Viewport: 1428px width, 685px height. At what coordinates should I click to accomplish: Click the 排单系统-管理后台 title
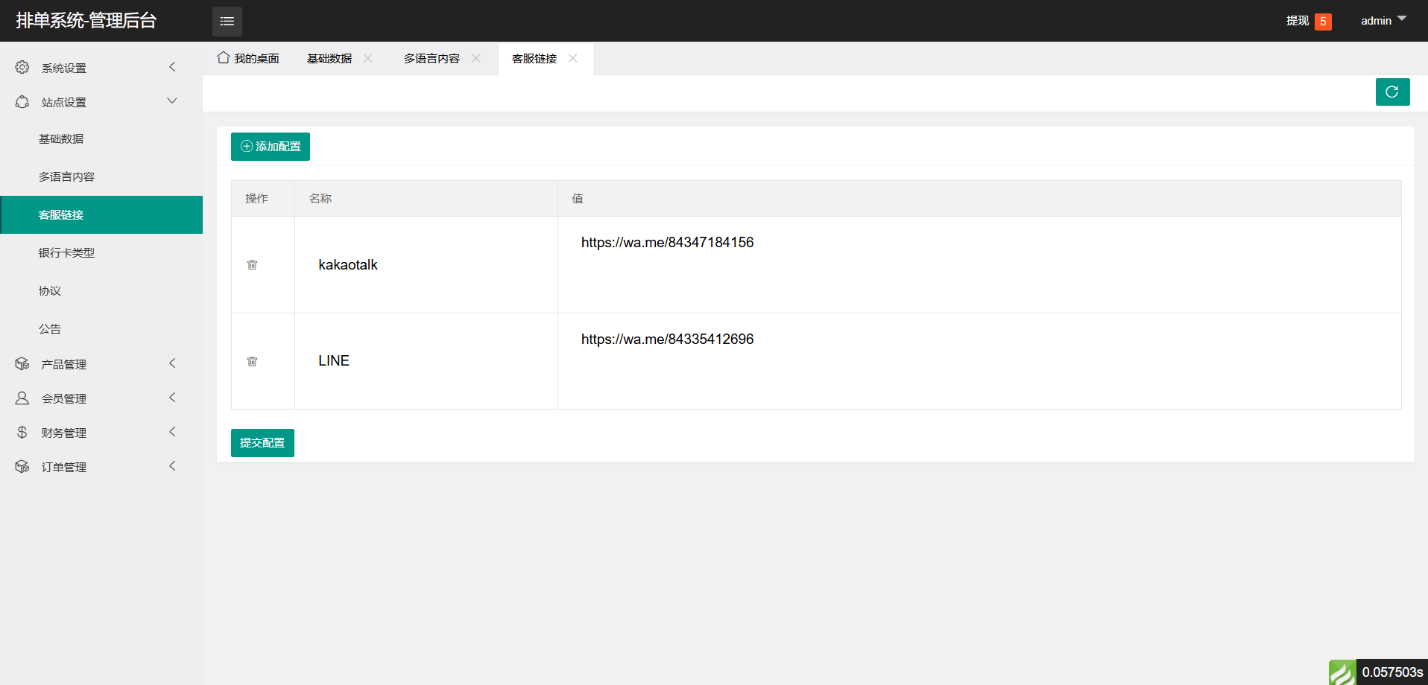[x=86, y=21]
